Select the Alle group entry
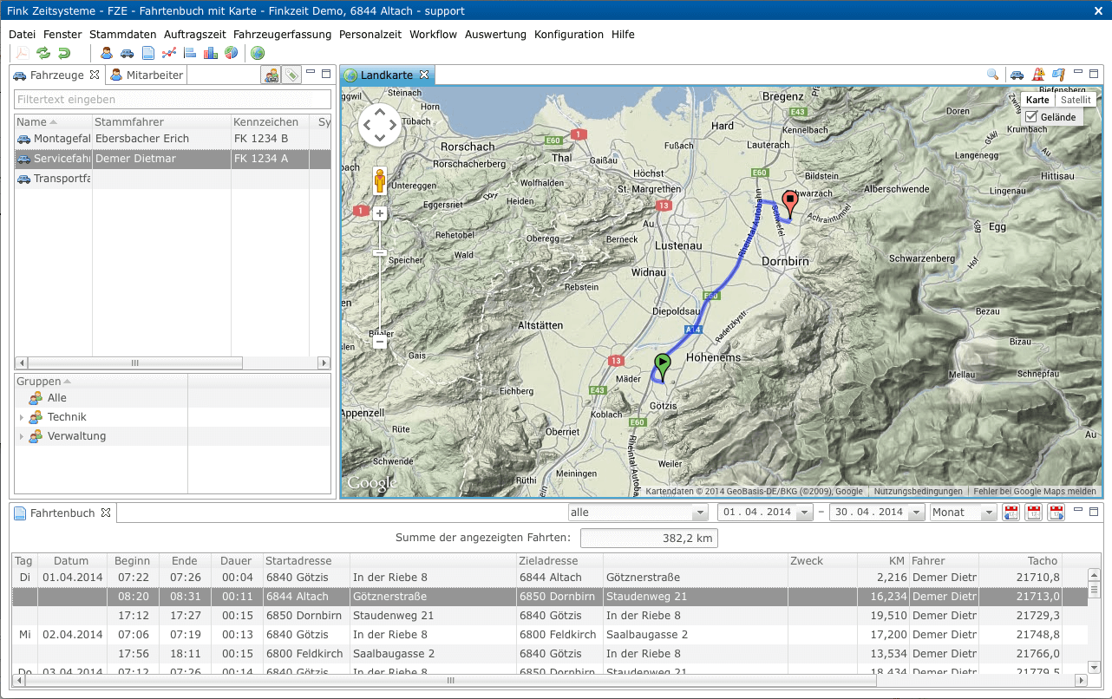 173,399
